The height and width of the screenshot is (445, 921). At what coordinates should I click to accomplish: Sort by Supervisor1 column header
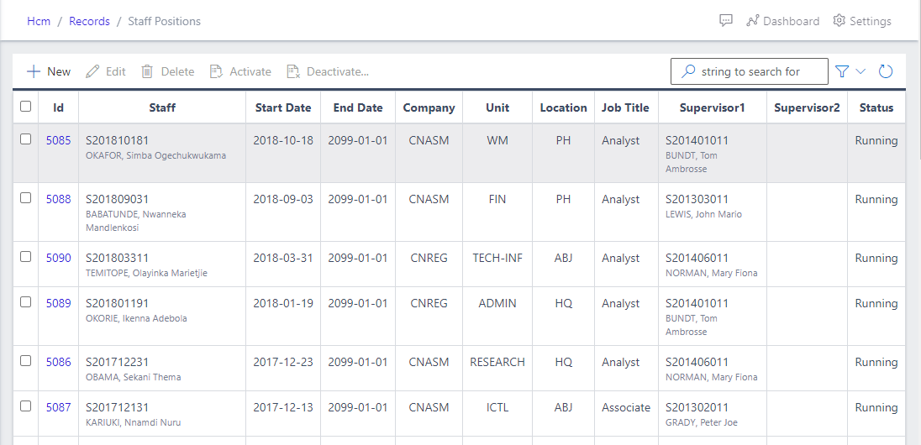click(712, 107)
